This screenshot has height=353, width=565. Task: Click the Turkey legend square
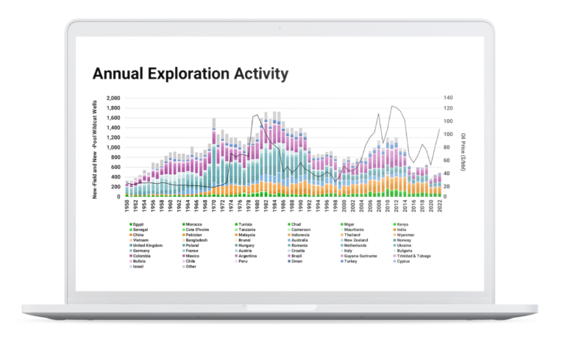342,260
